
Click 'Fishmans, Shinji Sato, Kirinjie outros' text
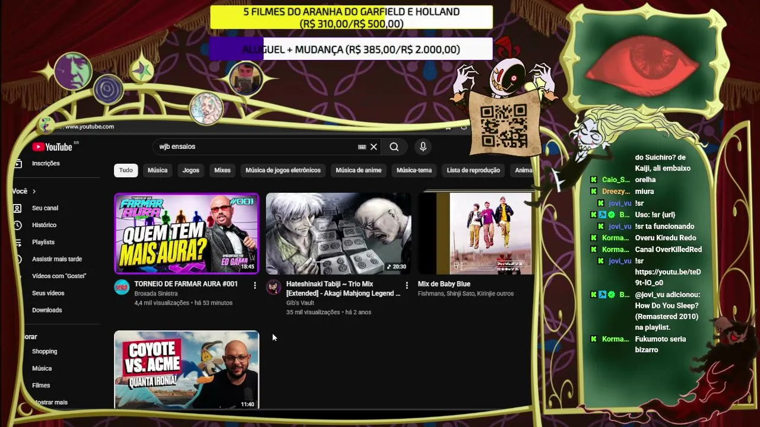coord(465,294)
